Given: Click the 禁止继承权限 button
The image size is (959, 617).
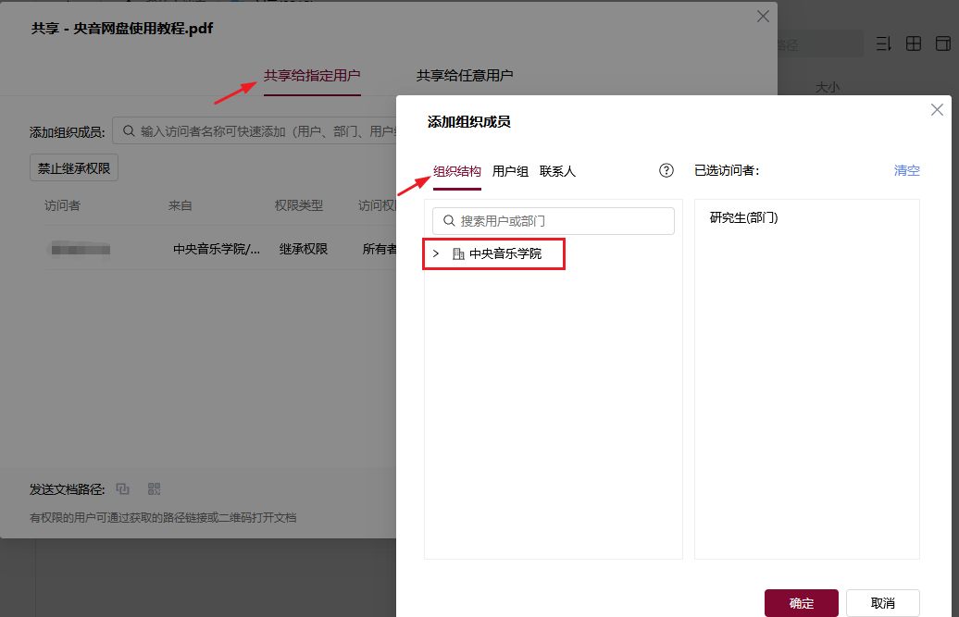Looking at the screenshot, I should tap(74, 168).
